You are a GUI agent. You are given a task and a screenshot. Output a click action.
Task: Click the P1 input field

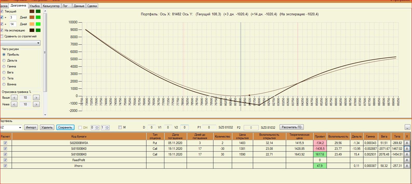coord(209,127)
